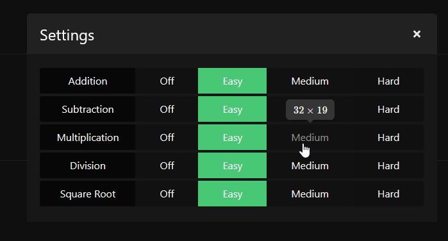Select Easy for Subtraction
Image resolution: width=448 pixels, height=241 pixels.
point(232,109)
